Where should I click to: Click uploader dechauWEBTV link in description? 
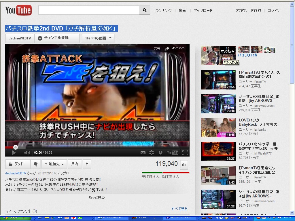(16, 173)
